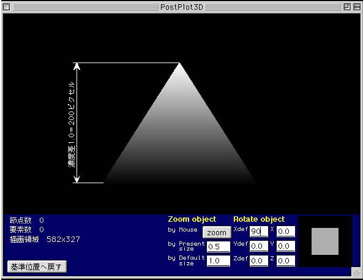Click the zoom button
Viewport: 363px width, 280px height.
click(x=217, y=232)
